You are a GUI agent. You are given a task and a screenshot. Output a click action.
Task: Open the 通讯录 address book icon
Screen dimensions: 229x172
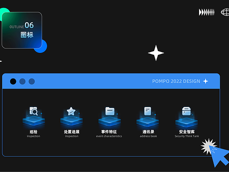pos(148,111)
